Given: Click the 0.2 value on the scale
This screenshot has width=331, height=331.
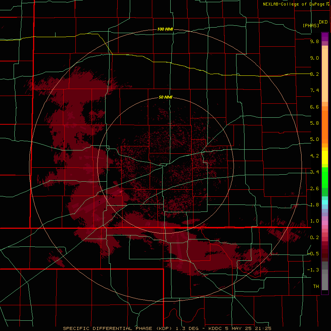Looking at the screenshot, I should point(314,238).
